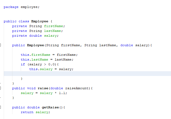Screen dimensions: 171x119
Task: Click the "firstName" constructor parameter
Action: click(71, 45)
